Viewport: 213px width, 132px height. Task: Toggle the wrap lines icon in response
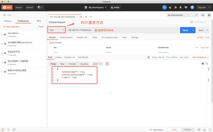pos(107,64)
